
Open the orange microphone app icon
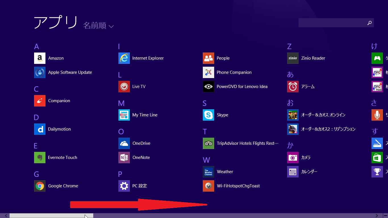377,115
